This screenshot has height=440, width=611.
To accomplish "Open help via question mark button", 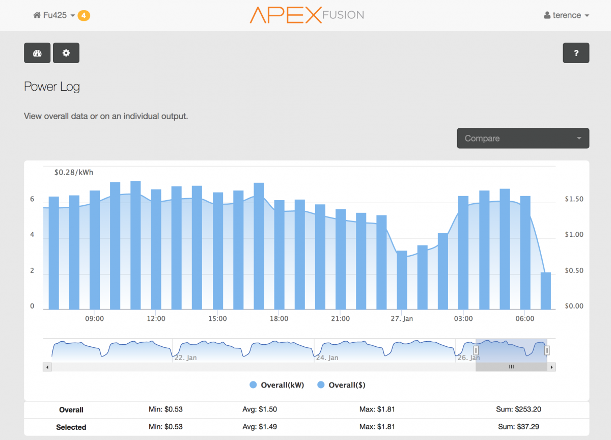I will click(576, 53).
